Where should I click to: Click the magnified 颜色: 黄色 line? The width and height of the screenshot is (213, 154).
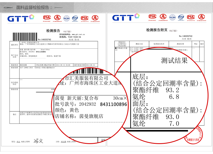[67, 110]
